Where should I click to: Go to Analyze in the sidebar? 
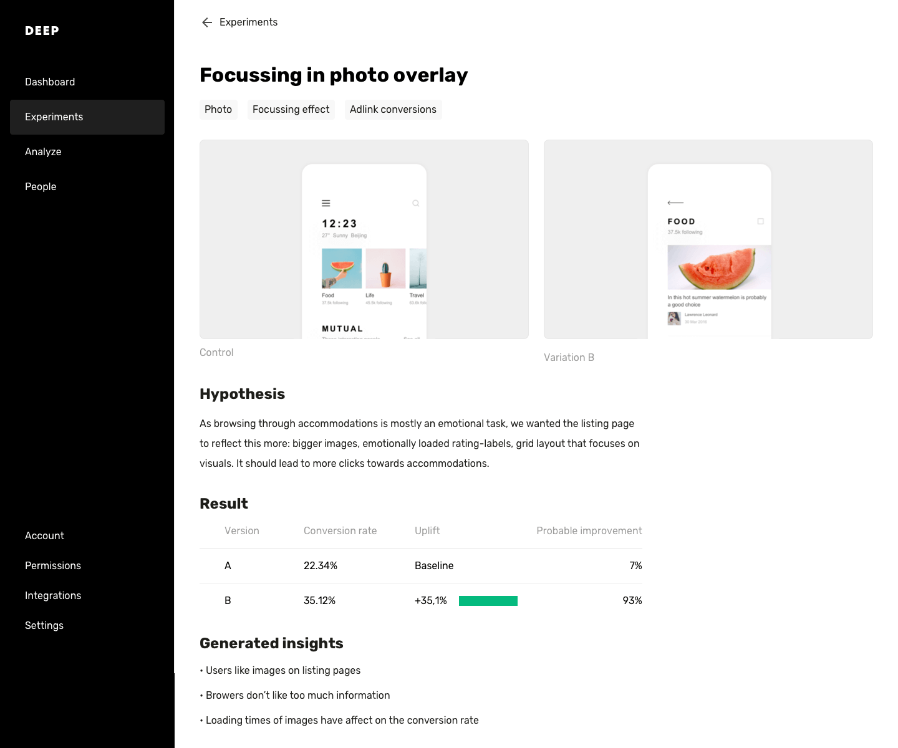(43, 152)
